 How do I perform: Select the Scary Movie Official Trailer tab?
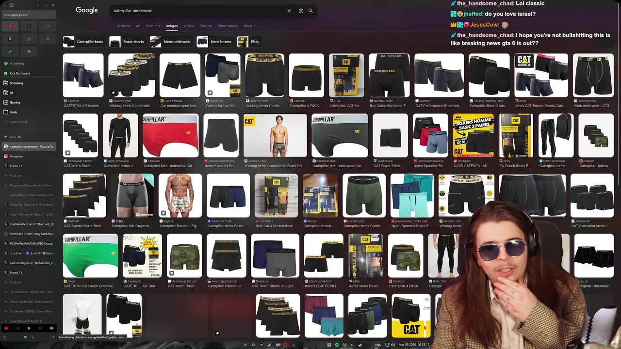(x=29, y=195)
